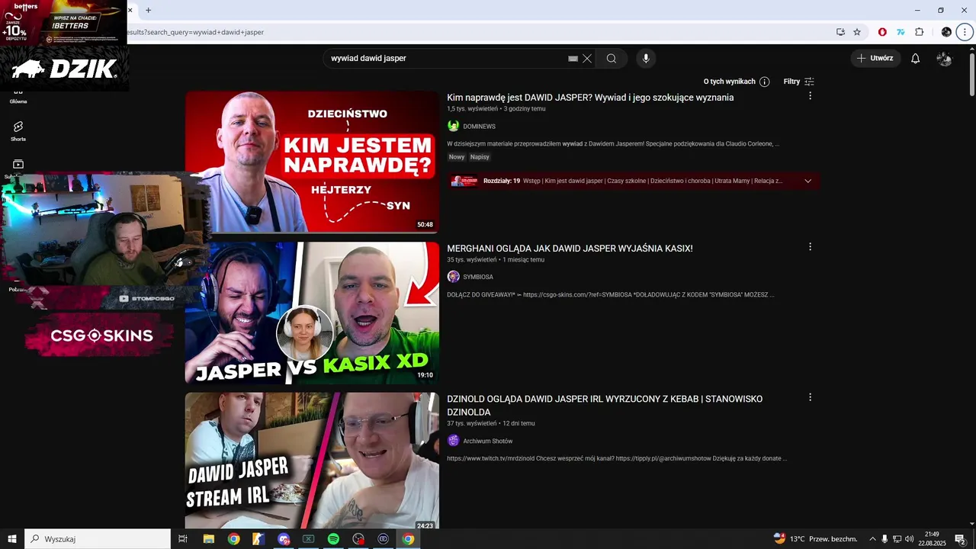Open the Excel icon on the taskbar
The width and height of the screenshot is (976, 549).
(308, 539)
